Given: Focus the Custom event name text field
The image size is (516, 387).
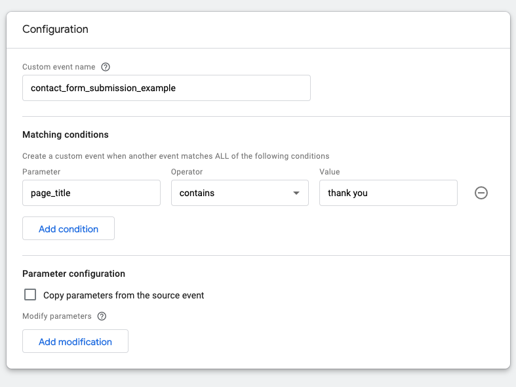Looking at the screenshot, I should [x=166, y=88].
